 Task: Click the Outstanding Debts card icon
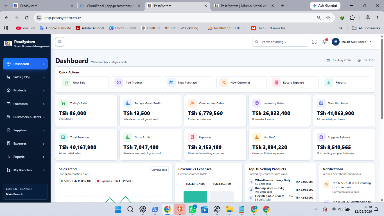(192, 103)
